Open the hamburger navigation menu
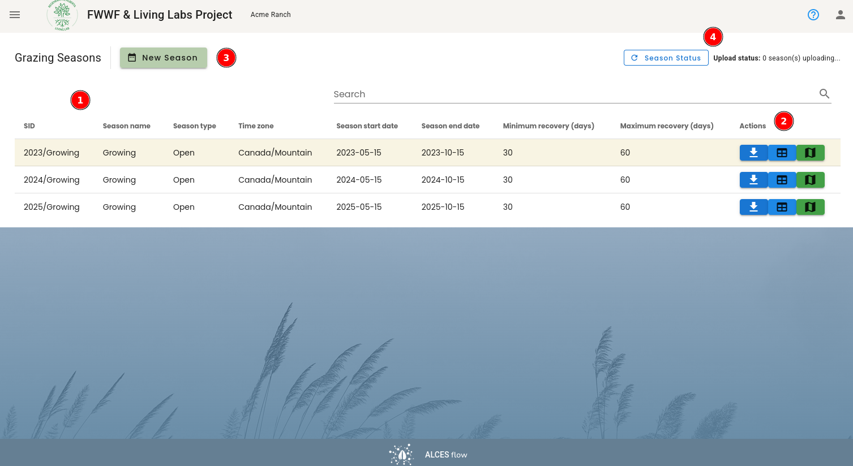The image size is (853, 466). point(15,15)
